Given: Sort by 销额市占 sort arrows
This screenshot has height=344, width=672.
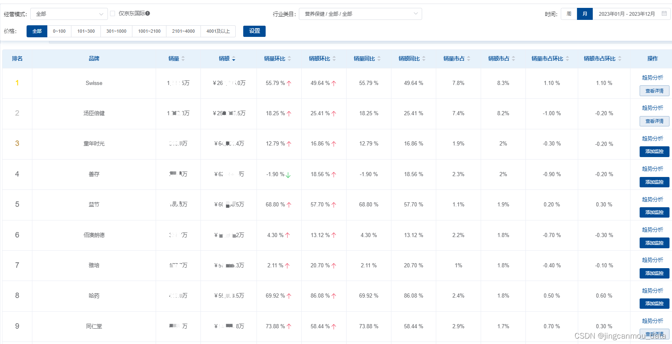Looking at the screenshot, I should 513,59.
